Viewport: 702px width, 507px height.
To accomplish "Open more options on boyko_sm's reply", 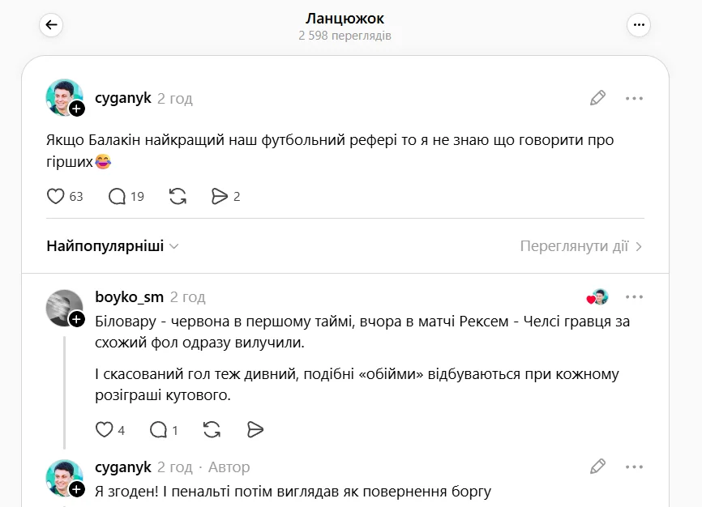I will point(634,297).
